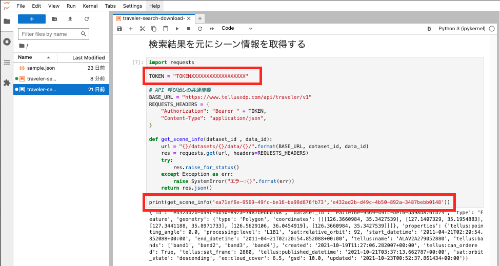Click the root folder breadcrumb icon
The width and height of the screenshot is (500, 266).
[x=22, y=46]
